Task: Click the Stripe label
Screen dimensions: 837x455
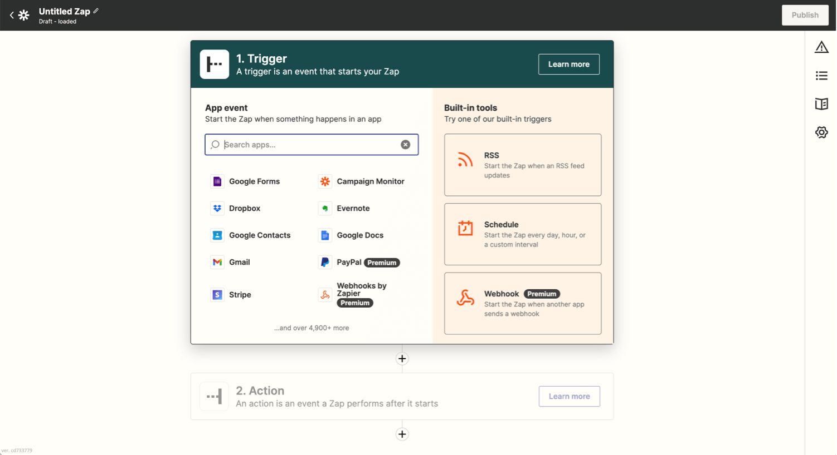Action: [240, 295]
